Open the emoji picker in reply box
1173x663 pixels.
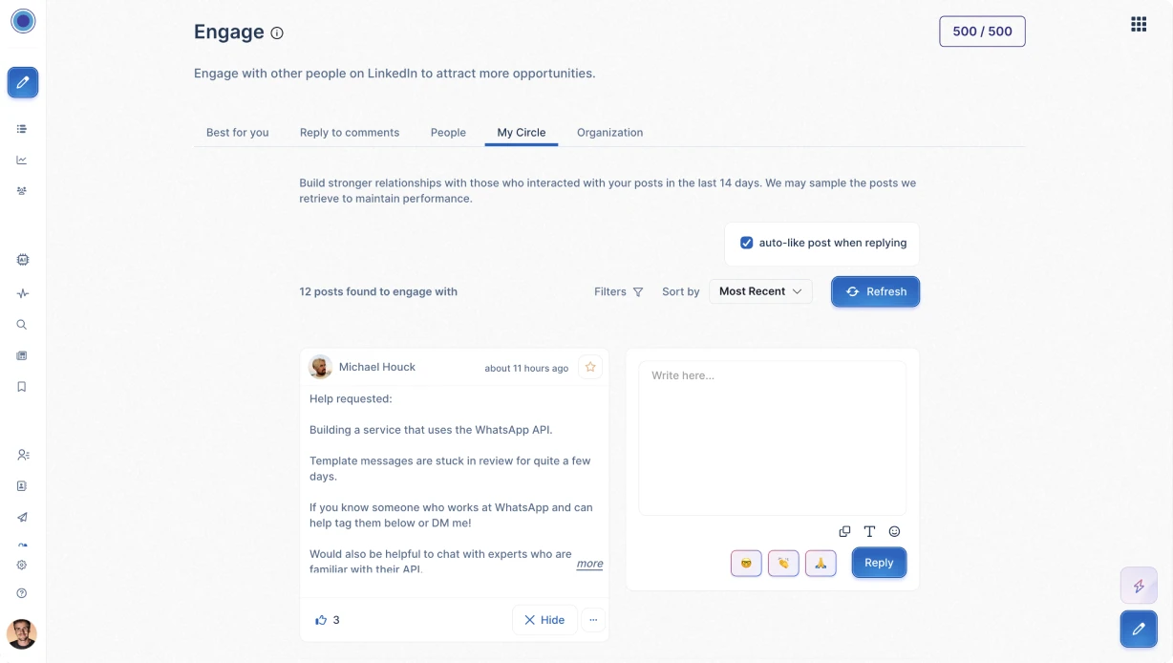pos(893,531)
